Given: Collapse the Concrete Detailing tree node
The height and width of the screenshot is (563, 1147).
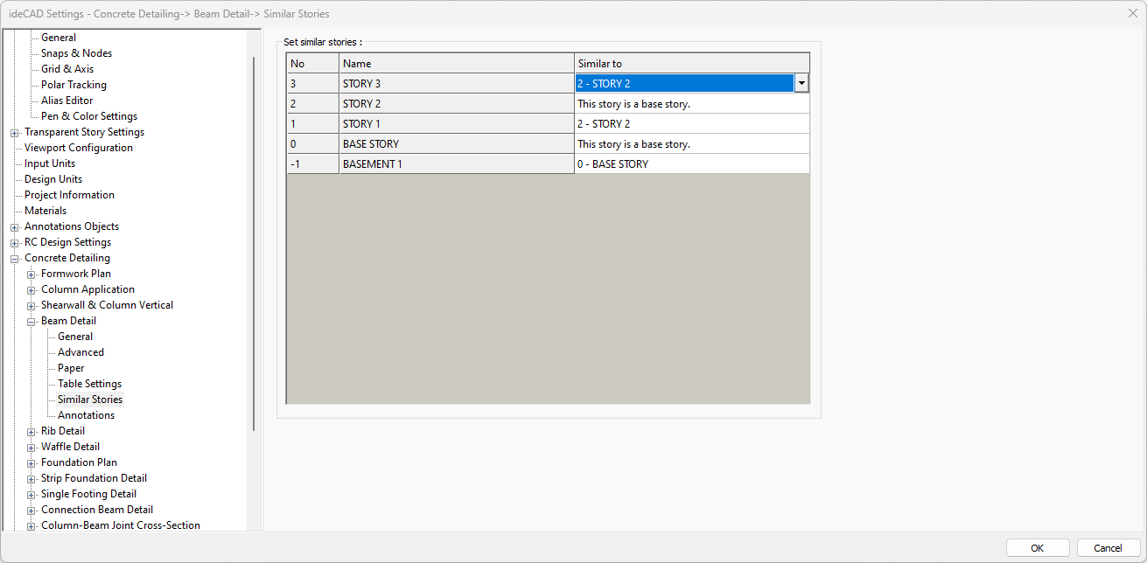Looking at the screenshot, I should pyautogui.click(x=15, y=259).
